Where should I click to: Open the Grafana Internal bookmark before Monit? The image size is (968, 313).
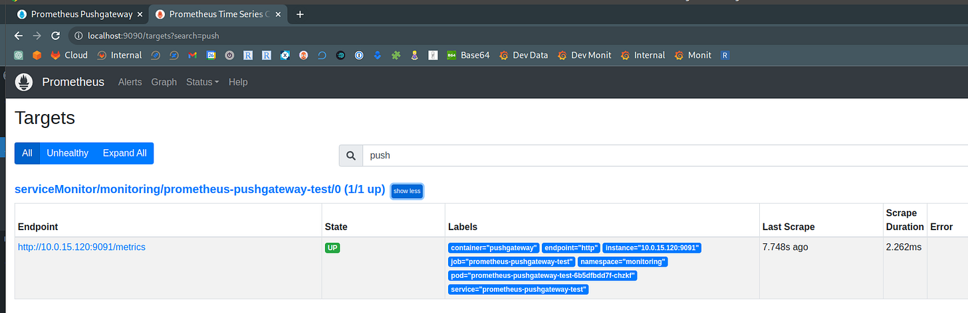click(643, 55)
